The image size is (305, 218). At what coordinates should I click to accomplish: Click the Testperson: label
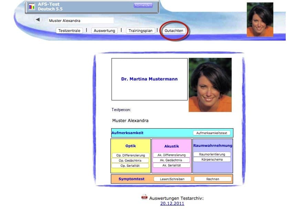point(121,110)
